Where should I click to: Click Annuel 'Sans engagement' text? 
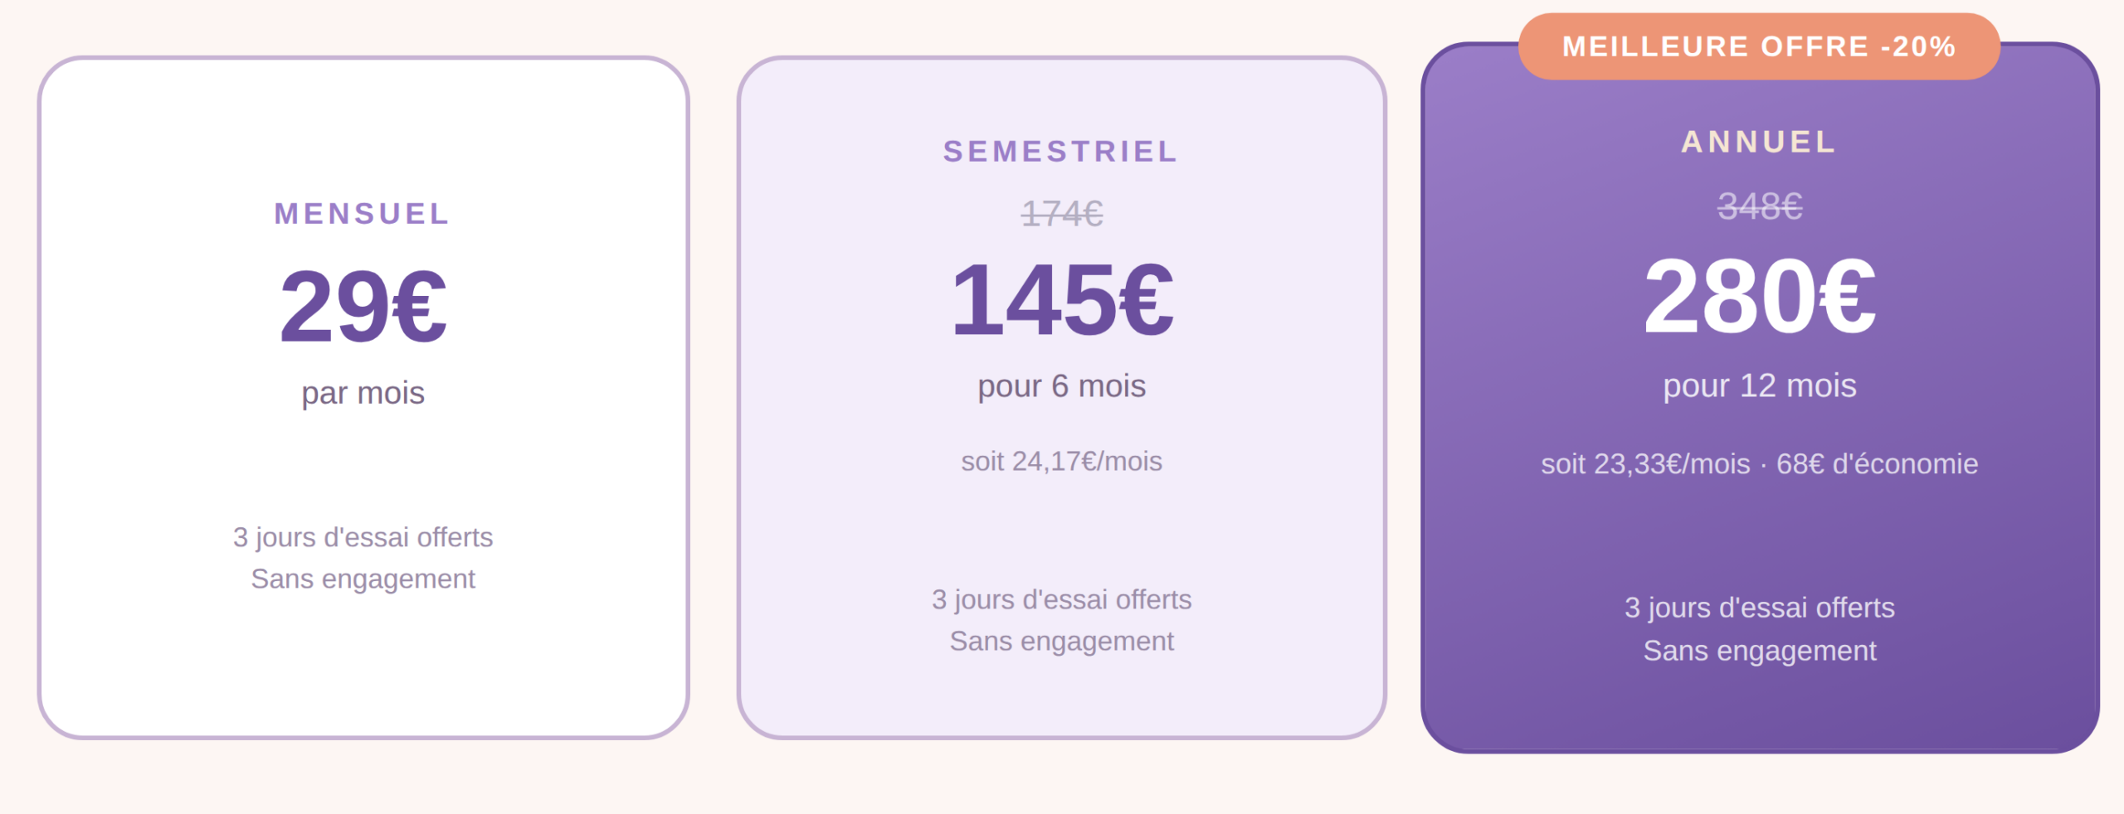coord(1760,651)
